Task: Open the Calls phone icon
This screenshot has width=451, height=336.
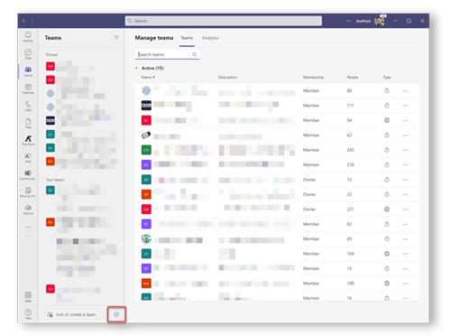Action: tap(28, 106)
